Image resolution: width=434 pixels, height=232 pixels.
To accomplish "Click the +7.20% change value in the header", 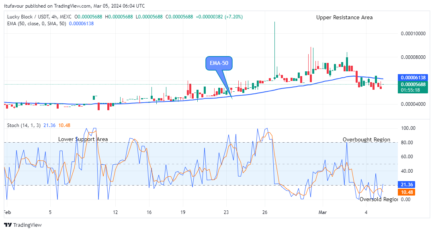I will pyautogui.click(x=234, y=17).
